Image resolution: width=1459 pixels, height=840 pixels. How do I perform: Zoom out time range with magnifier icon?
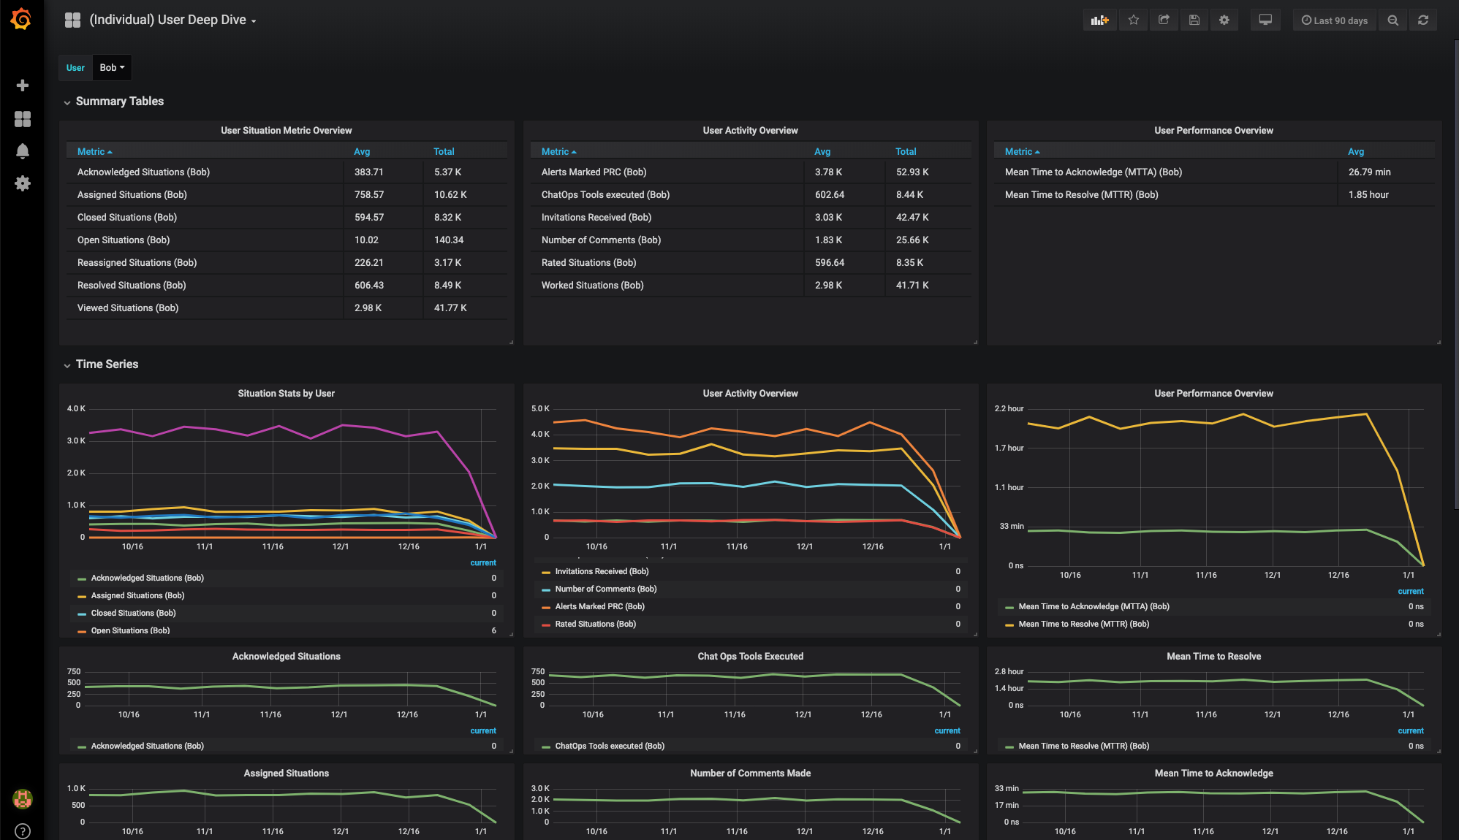point(1393,20)
